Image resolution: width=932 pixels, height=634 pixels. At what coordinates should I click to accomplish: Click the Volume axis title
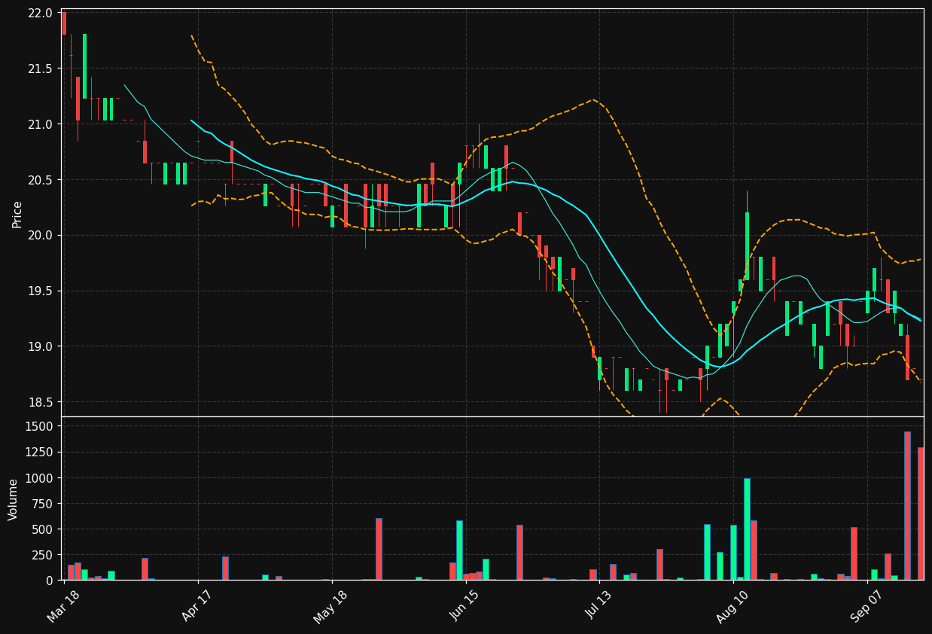pos(13,499)
